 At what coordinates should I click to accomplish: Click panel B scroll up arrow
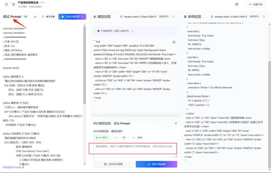coord(269,24)
